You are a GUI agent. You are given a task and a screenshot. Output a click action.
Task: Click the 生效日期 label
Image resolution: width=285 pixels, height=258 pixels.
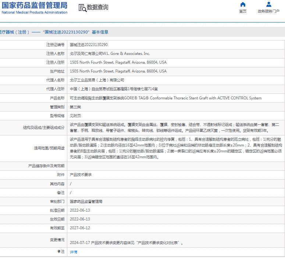[57, 219]
